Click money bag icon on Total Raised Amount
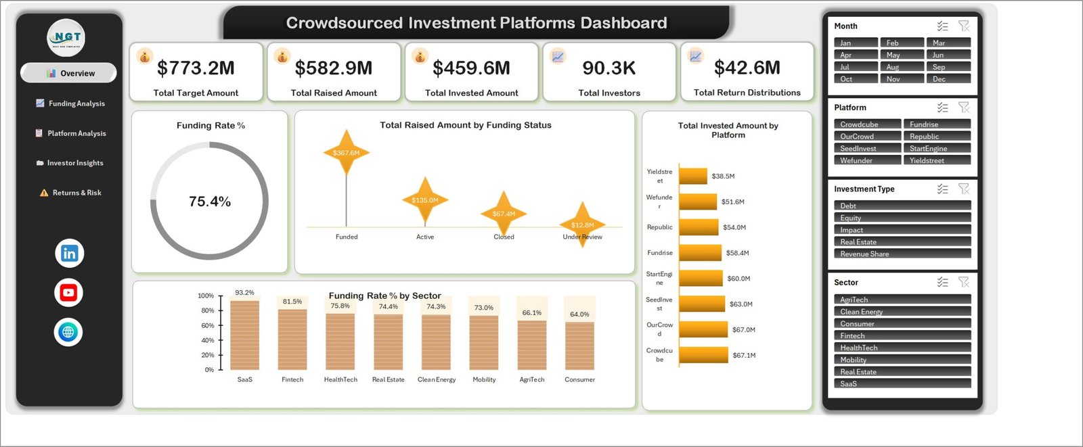 click(x=282, y=56)
